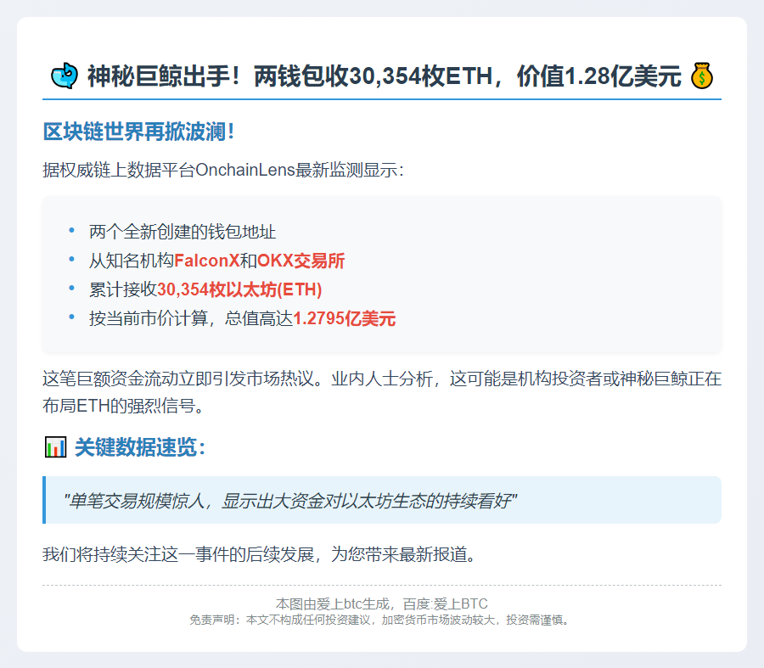Click the italic quote 单笔交易规模惊人

coord(290,501)
